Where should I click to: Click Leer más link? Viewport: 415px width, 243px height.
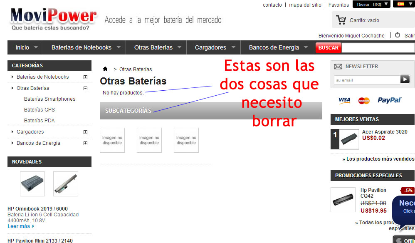coord(21,226)
